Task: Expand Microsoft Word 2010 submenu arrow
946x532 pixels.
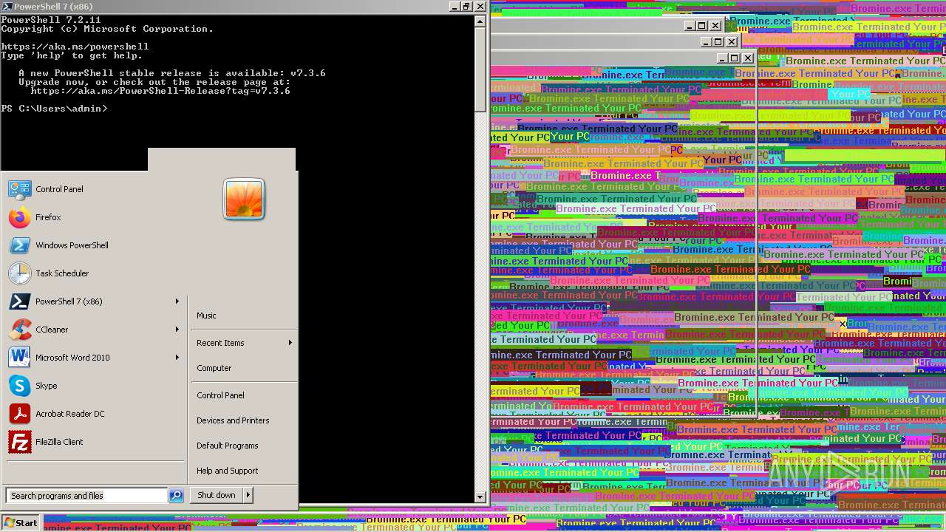Action: click(177, 358)
